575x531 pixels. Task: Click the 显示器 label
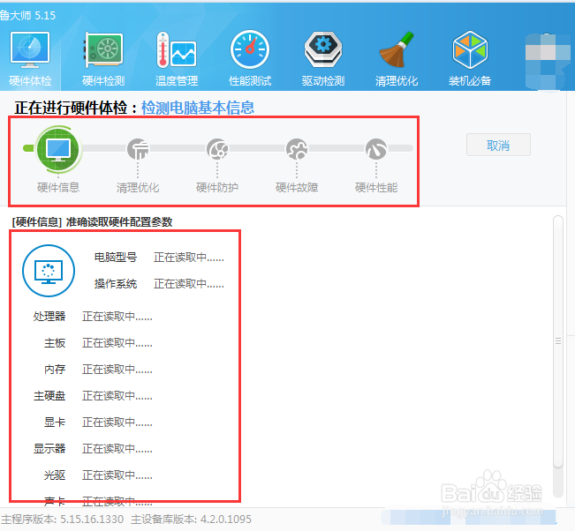click(49, 449)
